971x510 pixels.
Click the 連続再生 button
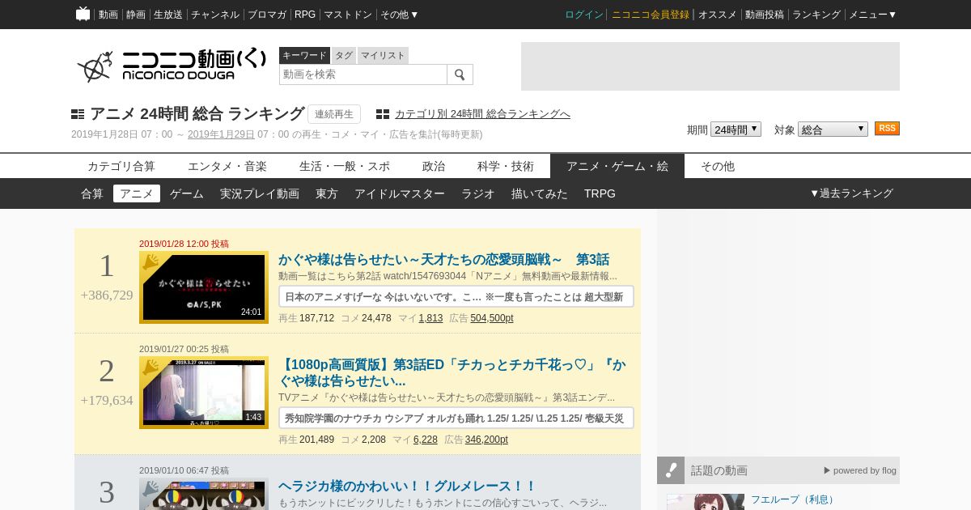(334, 114)
